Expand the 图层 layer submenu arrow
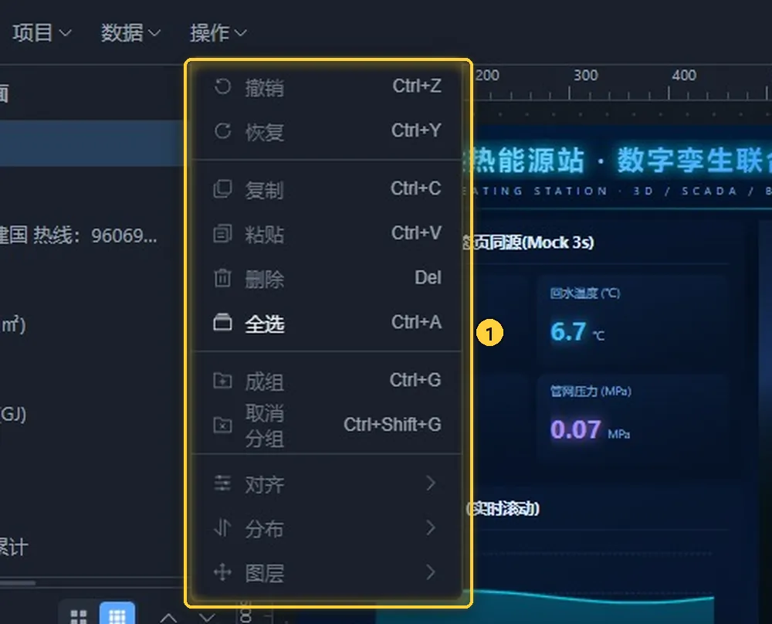The image size is (772, 624). pos(431,571)
